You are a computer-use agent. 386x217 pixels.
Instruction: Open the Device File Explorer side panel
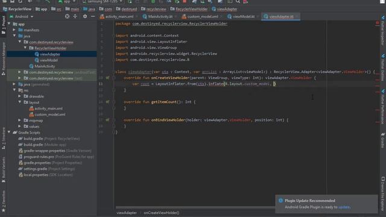coord(383,193)
